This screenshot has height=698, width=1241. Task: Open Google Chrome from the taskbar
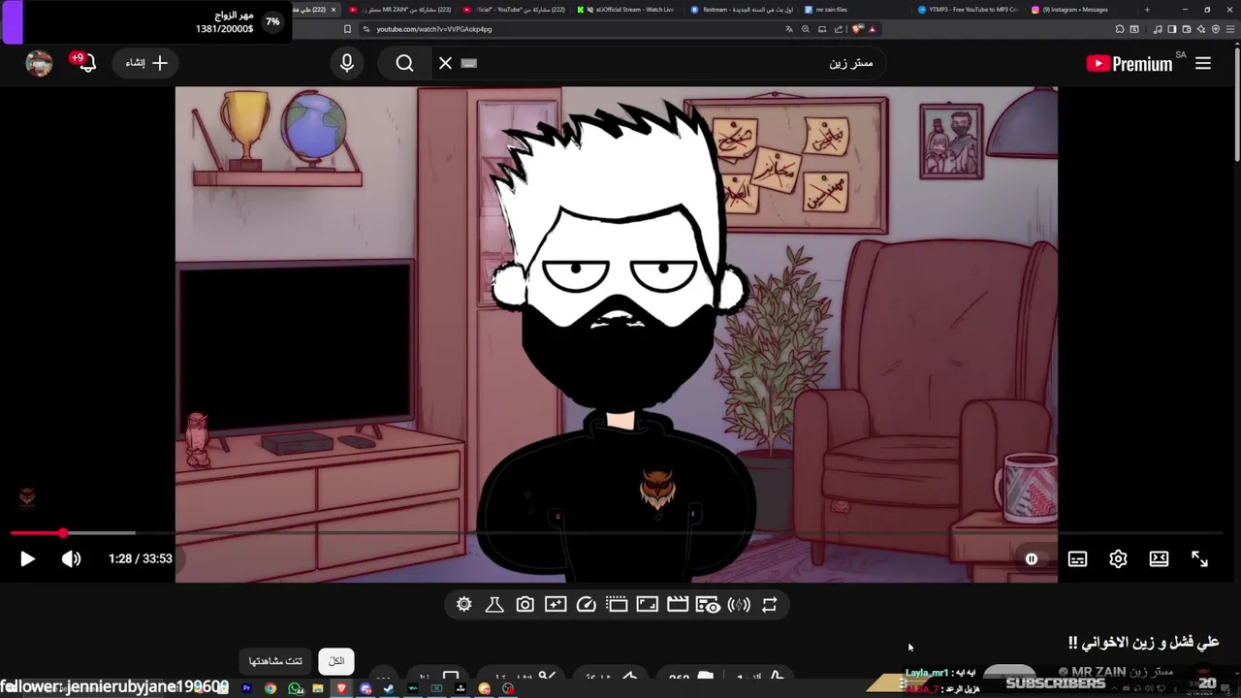pyautogui.click(x=270, y=689)
